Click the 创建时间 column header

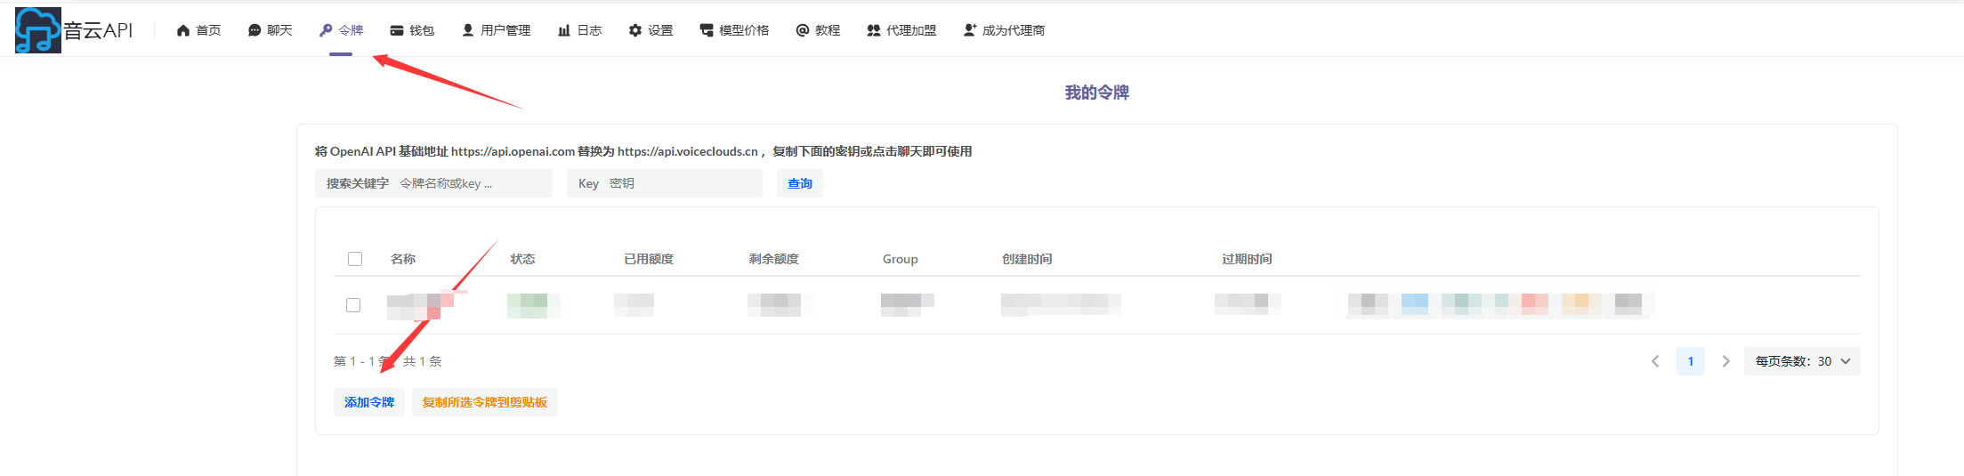tap(1027, 259)
